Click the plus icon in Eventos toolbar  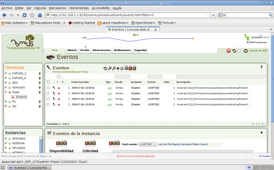pos(118,68)
